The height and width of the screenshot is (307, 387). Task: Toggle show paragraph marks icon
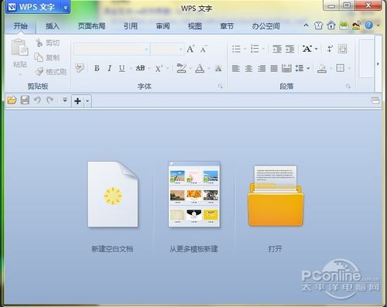coord(330,49)
